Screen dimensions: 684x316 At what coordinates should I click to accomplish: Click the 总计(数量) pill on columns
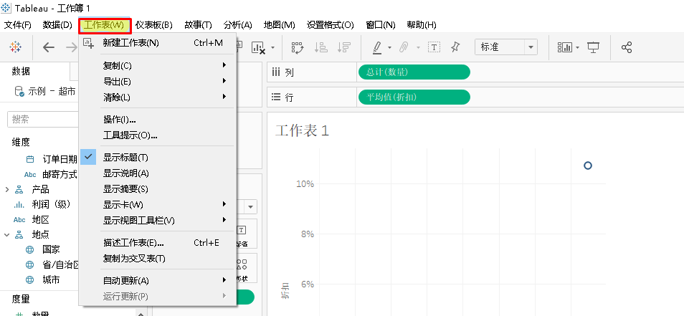click(x=414, y=72)
